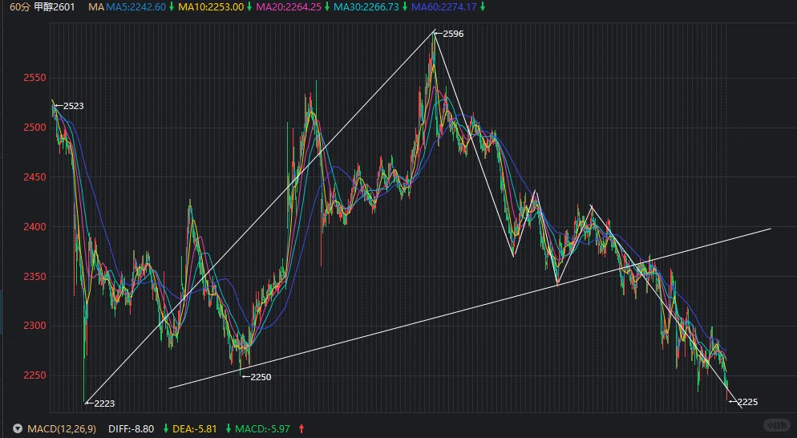The width and height of the screenshot is (797, 438).
Task: Click the 2596 high price marker
Action: [x=449, y=34]
